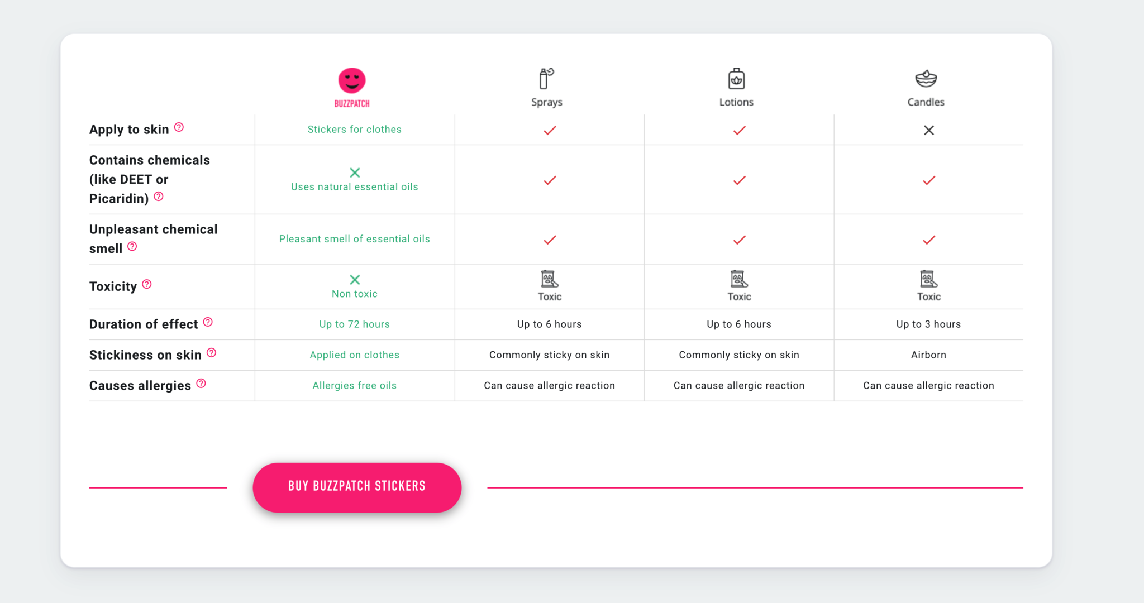Click help icon after Picaridin)

coord(159,197)
